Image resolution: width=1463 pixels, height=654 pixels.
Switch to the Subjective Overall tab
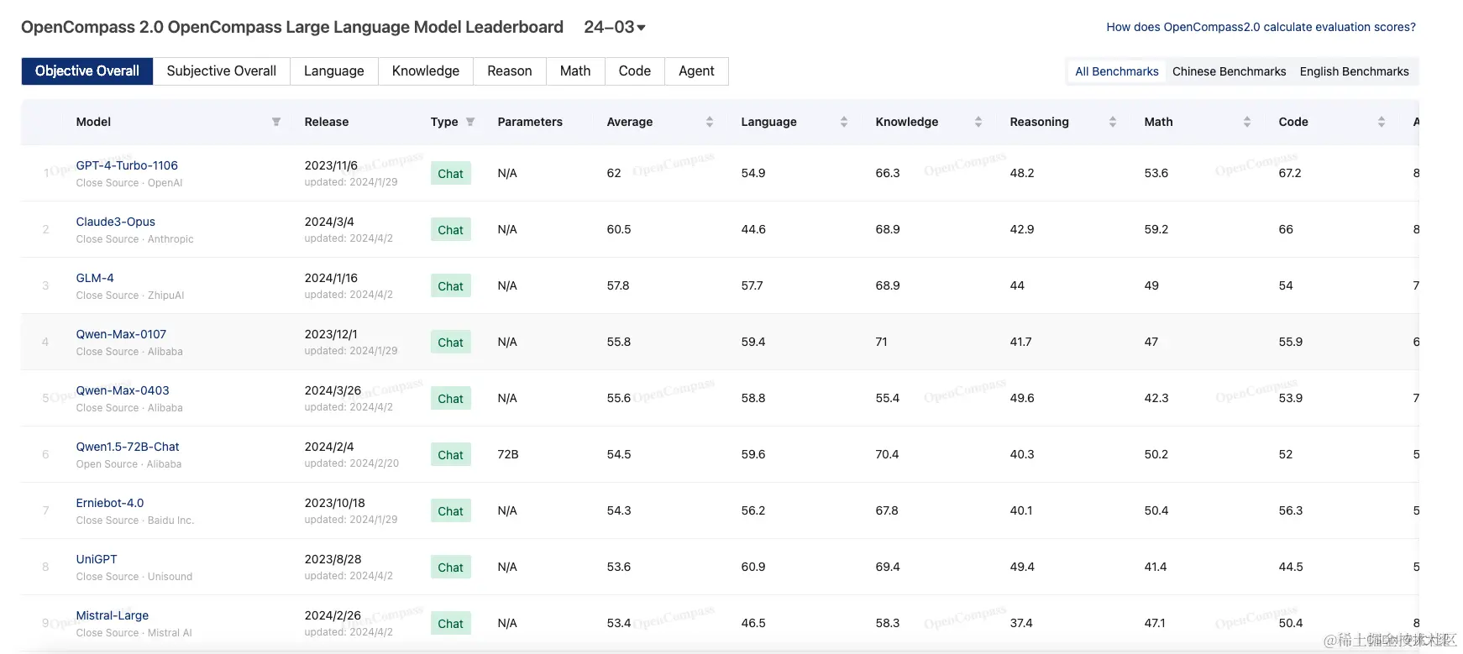pos(222,71)
